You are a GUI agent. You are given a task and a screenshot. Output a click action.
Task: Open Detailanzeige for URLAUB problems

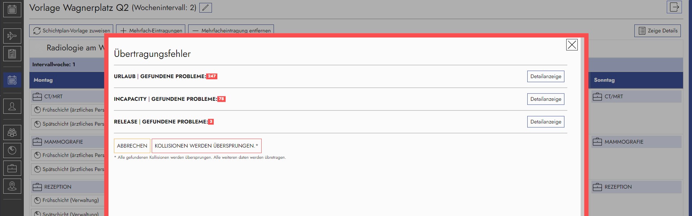546,76
